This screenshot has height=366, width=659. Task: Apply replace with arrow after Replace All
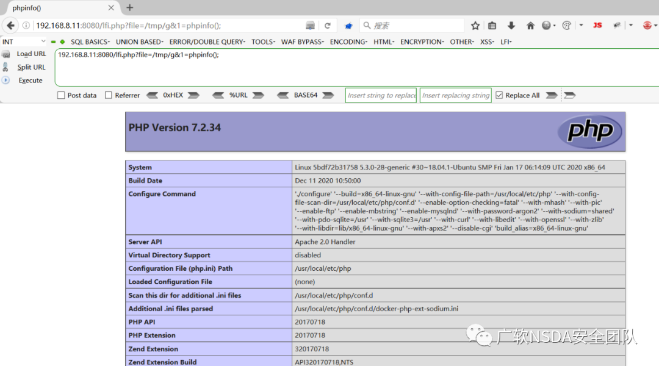pos(552,95)
